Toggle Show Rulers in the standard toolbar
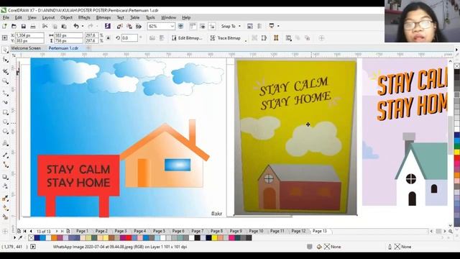Screen dimensions: 460x259 (193, 26)
